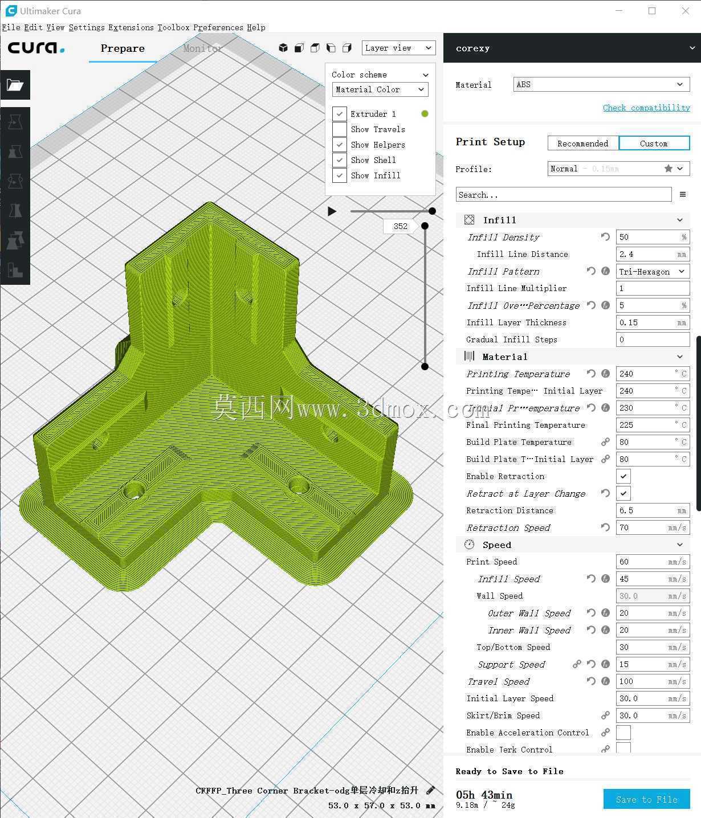
Task: Click the layer number 352 field
Action: [400, 226]
